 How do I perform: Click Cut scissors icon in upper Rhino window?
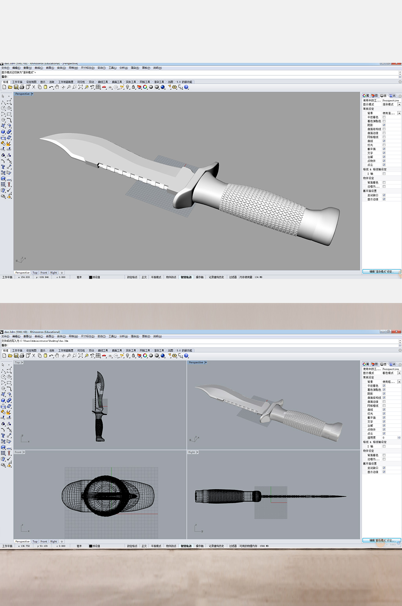pos(34,87)
